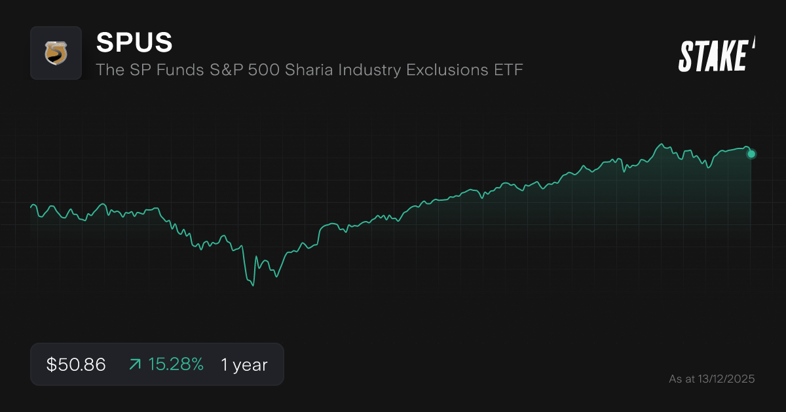Click the chart line's leftmost starting point
786x412 pixels.
pos(31,207)
